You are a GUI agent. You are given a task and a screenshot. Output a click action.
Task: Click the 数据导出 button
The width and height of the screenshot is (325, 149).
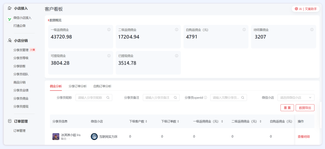[x=305, y=108]
